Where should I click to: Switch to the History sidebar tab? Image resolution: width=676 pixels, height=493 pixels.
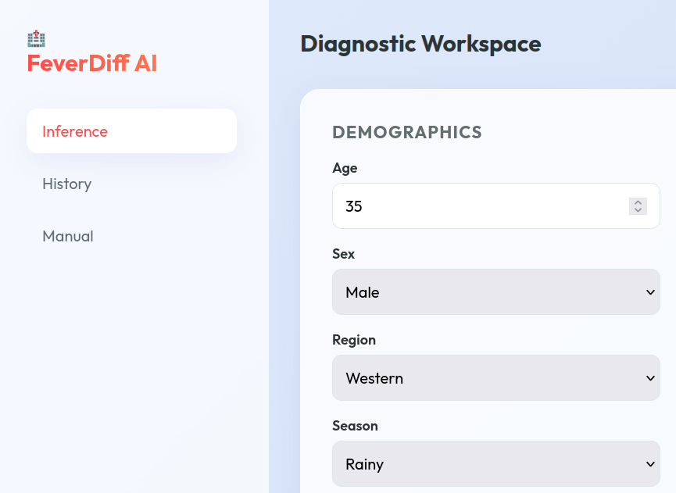point(67,184)
